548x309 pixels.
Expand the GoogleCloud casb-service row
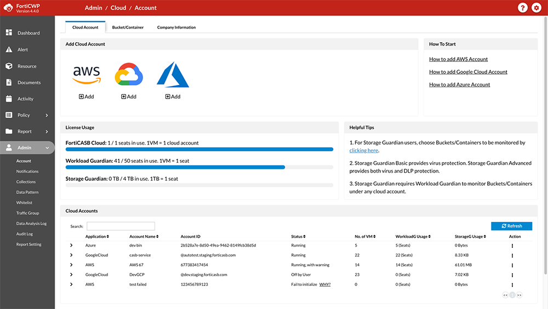(x=71, y=255)
